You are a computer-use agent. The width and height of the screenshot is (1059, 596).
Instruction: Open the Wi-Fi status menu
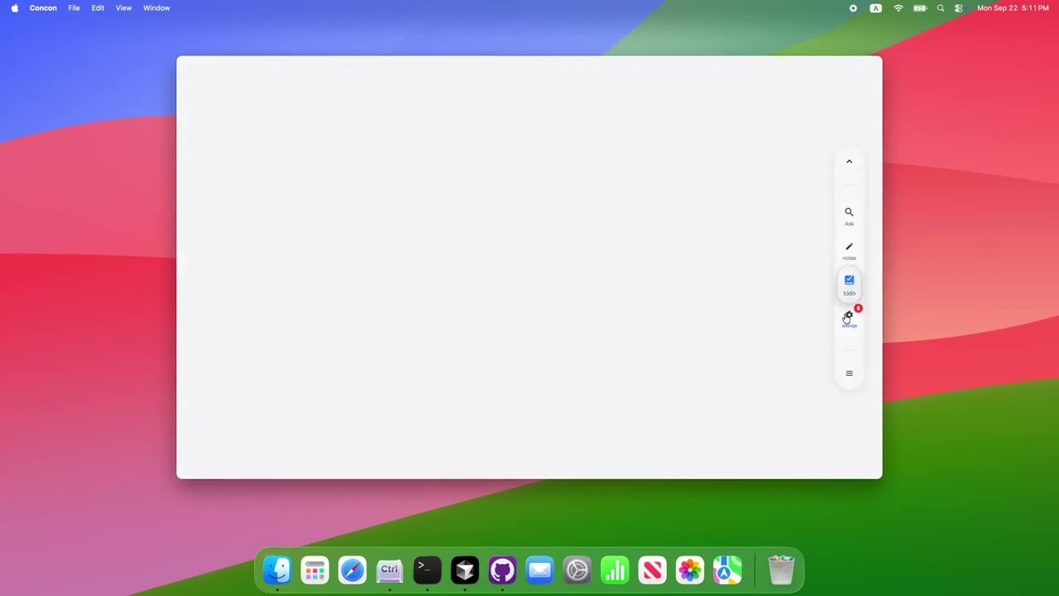[898, 8]
